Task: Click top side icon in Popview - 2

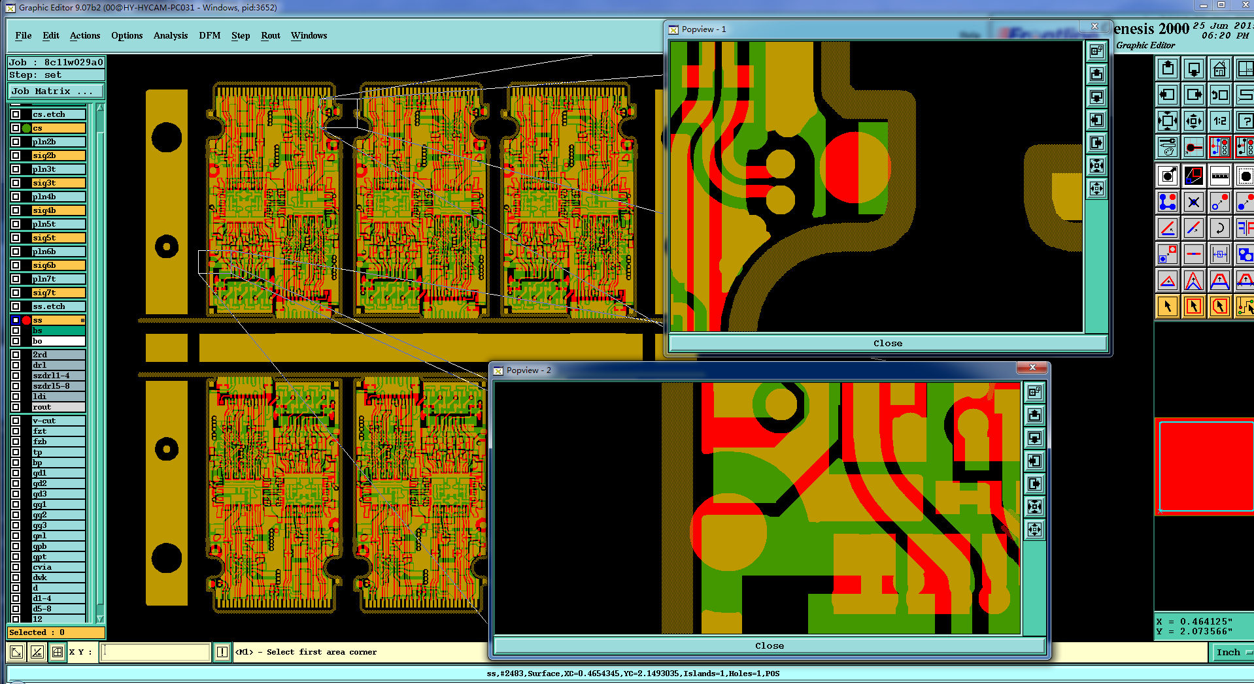Action: point(1034,392)
